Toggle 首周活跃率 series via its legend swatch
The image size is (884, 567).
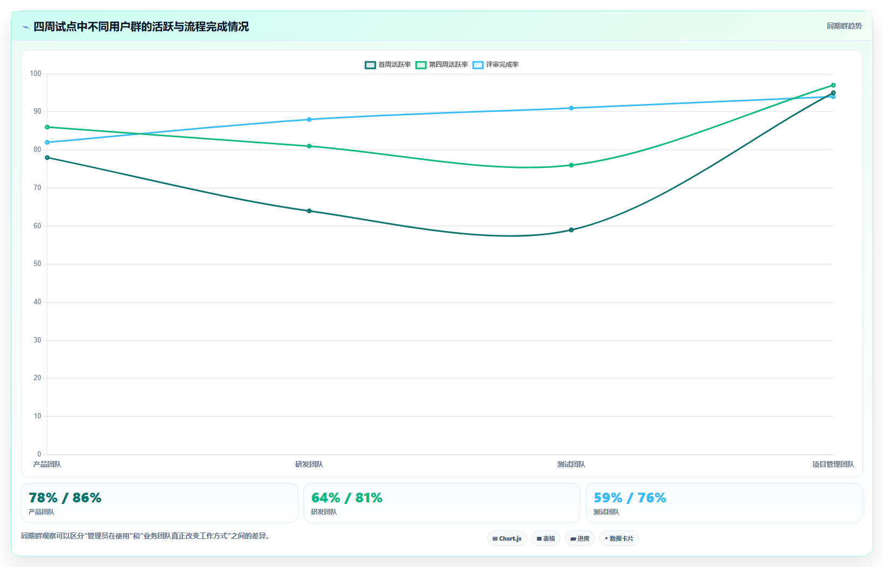coord(370,65)
